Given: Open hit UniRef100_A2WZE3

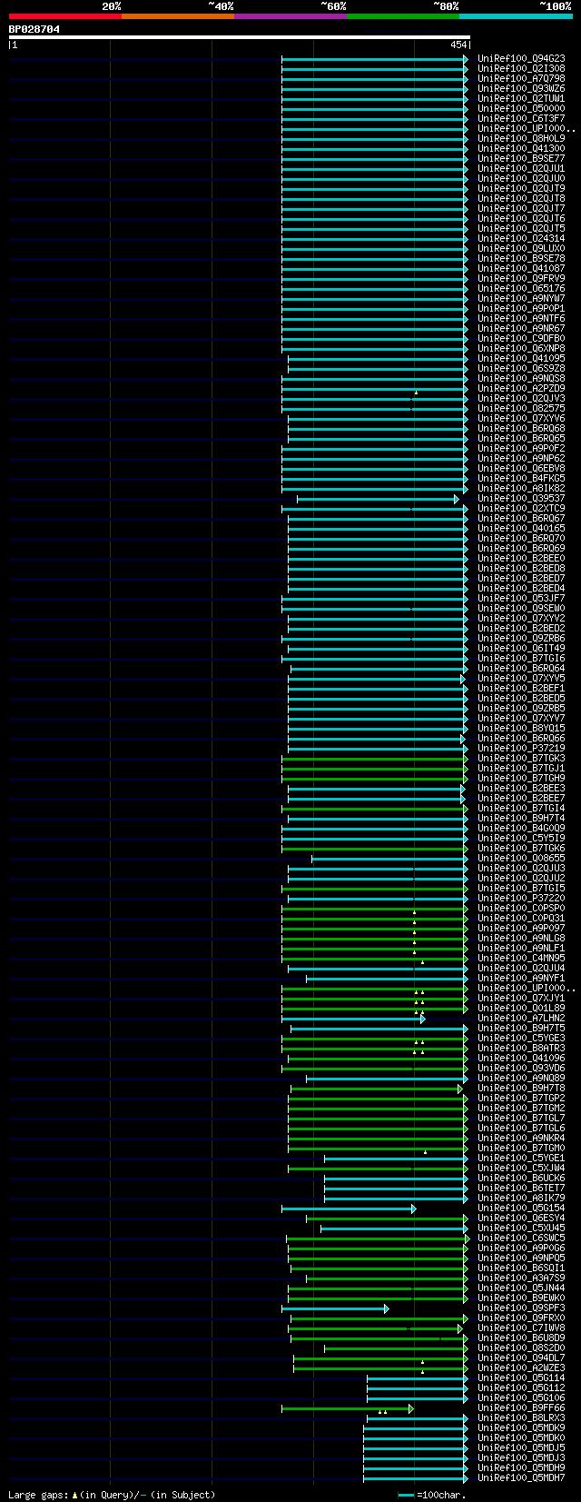Looking at the screenshot, I should [521, 1368].
